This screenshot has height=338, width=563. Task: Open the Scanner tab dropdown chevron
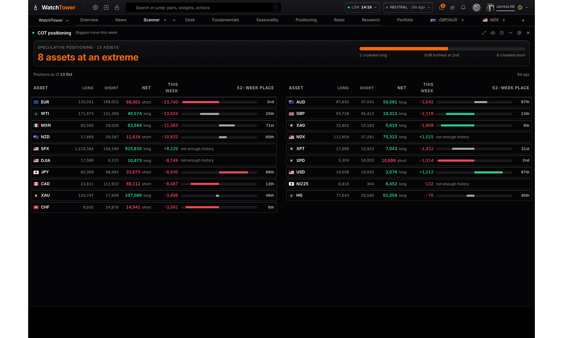[x=174, y=20]
